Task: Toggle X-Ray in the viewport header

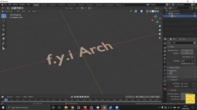Action: 147,11
